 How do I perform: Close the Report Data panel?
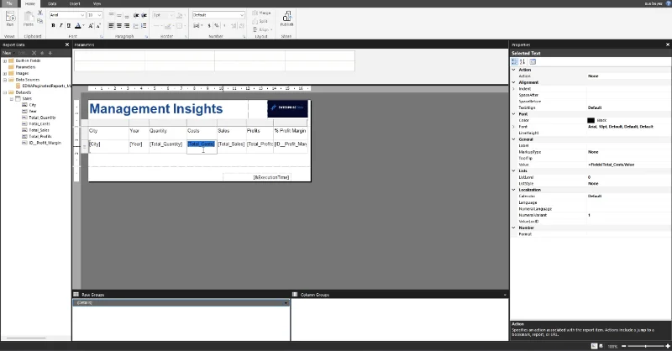click(x=67, y=45)
